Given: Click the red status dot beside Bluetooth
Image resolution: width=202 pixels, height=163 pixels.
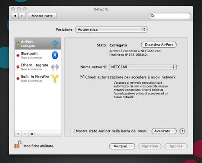Looking at the screenshot, I should tap(18, 55).
